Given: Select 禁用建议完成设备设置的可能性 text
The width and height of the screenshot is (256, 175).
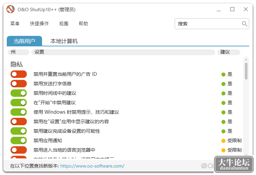Looking at the screenshot, I should tap(67, 131).
